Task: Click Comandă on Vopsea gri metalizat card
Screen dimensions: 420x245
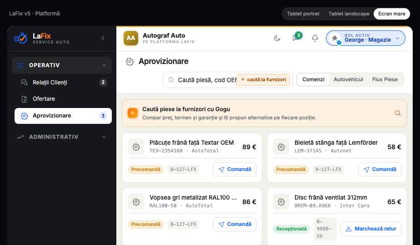Action: tap(235, 224)
